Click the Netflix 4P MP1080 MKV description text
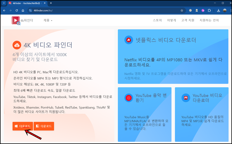Image resolution: width=232 pixels, height=144 pixels. pyautogui.click(x=173, y=62)
